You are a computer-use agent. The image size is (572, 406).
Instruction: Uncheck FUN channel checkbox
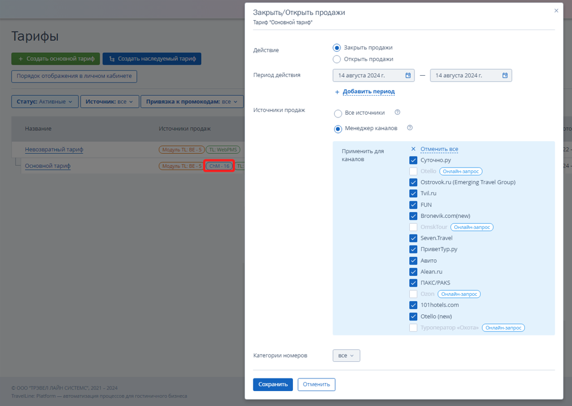point(413,205)
